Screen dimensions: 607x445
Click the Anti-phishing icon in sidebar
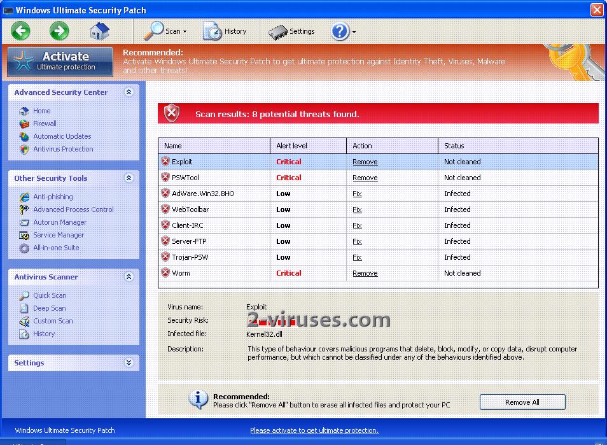tap(24, 197)
